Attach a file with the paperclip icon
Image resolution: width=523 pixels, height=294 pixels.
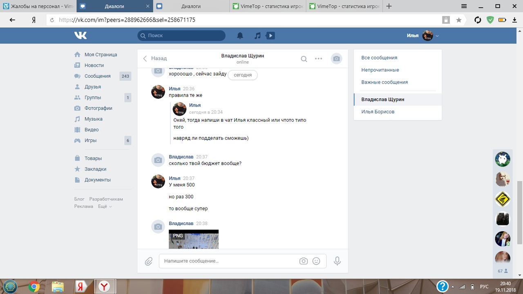[x=149, y=261]
